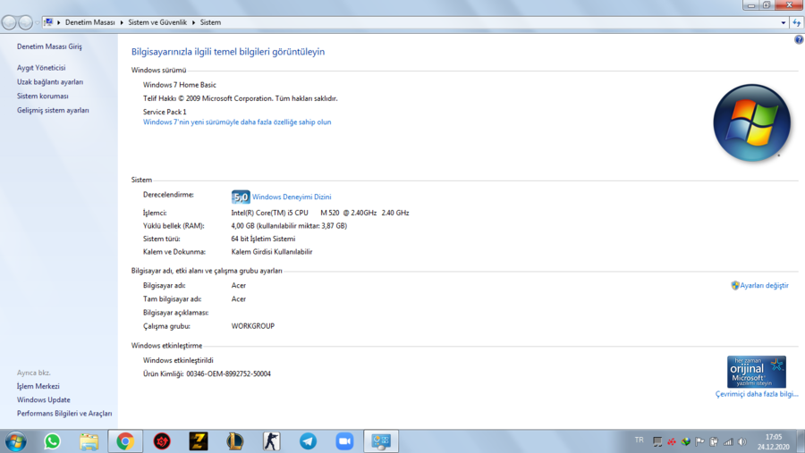Expand the arrow before Denetim Masası breadcrumb
The width and height of the screenshot is (805, 453).
tap(58, 22)
